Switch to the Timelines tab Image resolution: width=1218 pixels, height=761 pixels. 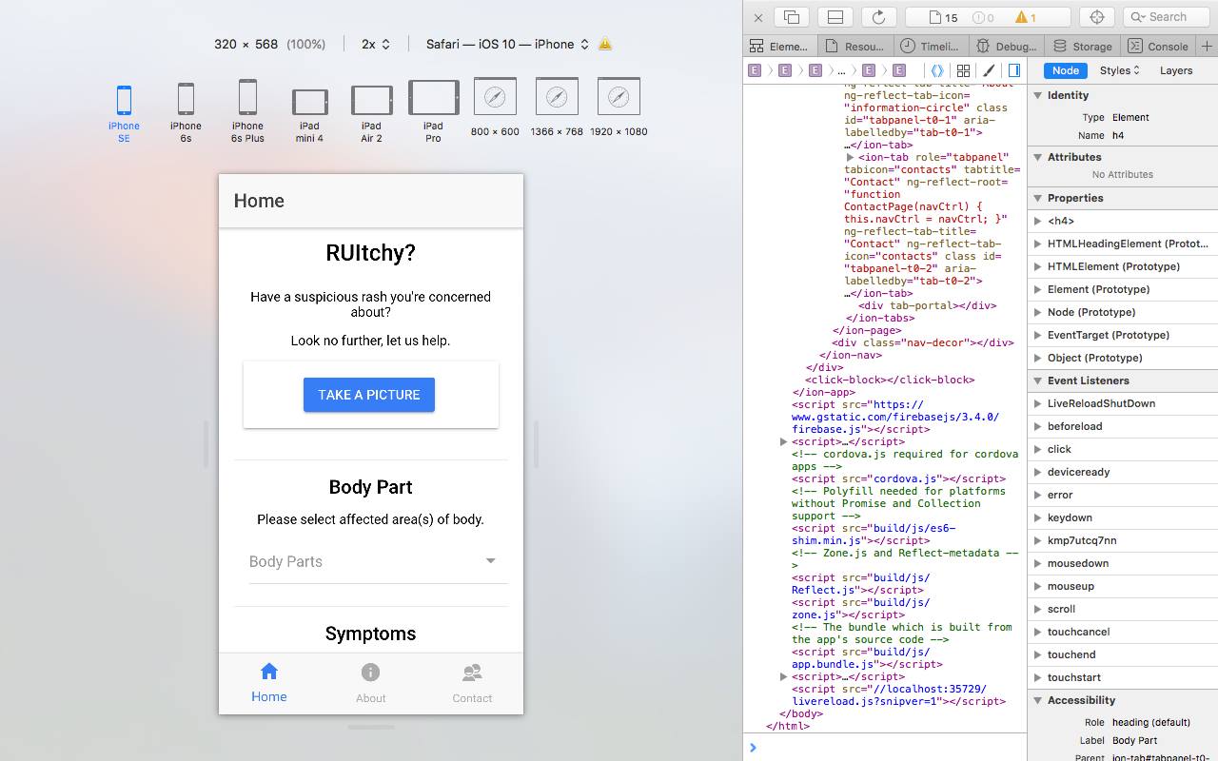click(x=930, y=46)
